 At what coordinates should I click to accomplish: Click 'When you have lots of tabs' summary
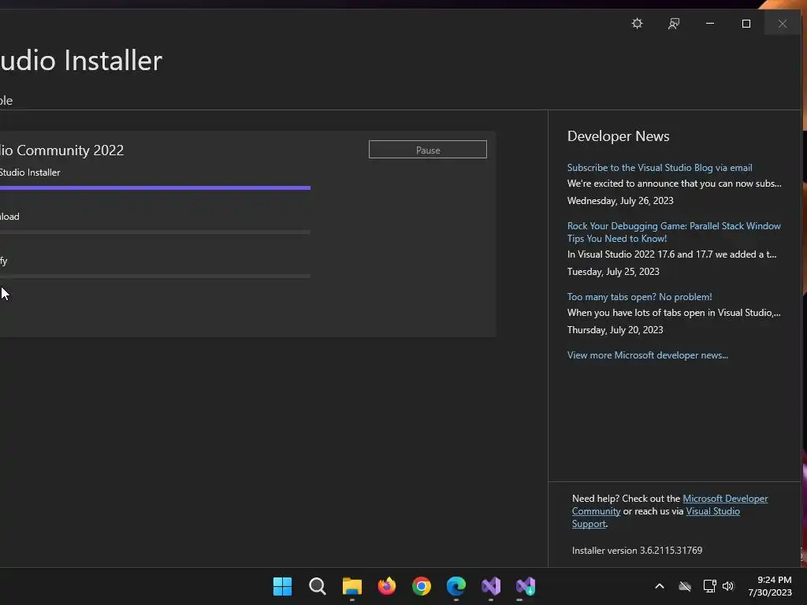click(x=674, y=313)
